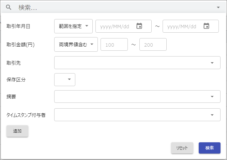Open the end date calendar picker
This screenshot has width=227, height=160.
(206, 26)
